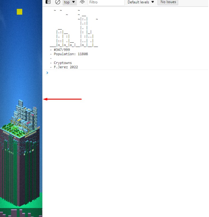This screenshot has height=217, width=209.
Task: Toggle the console sidebar panel icon
Action: click(x=48, y=2)
